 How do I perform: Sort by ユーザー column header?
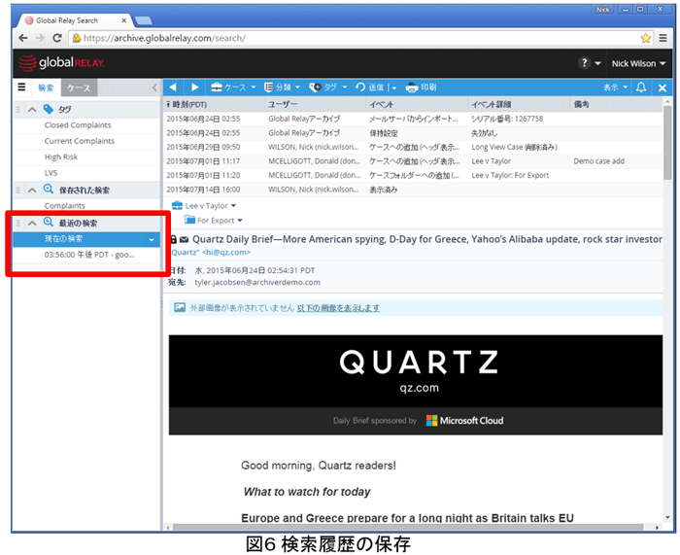283,105
